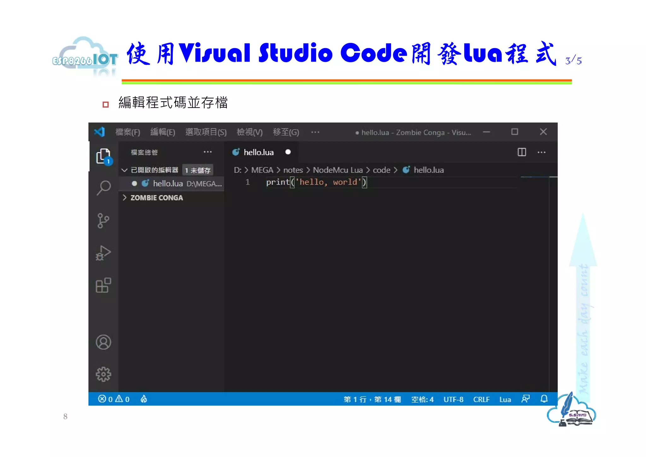Image resolution: width=646 pixels, height=457 pixels.
Task: Click the 1 未儲存 badge
Action: [197, 170]
